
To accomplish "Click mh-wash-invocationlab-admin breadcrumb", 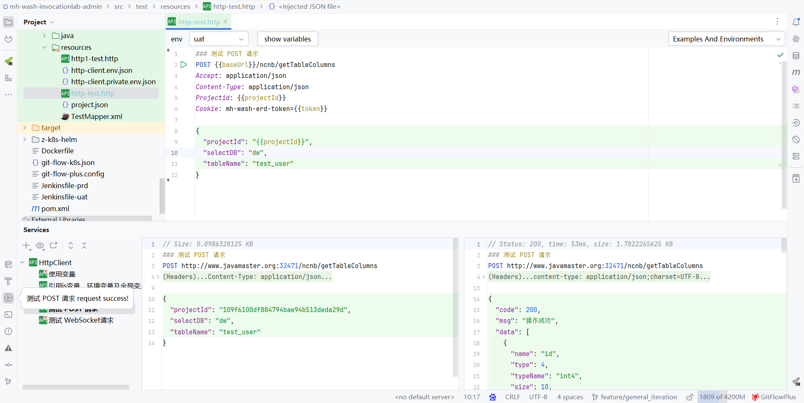I will pos(52,6).
